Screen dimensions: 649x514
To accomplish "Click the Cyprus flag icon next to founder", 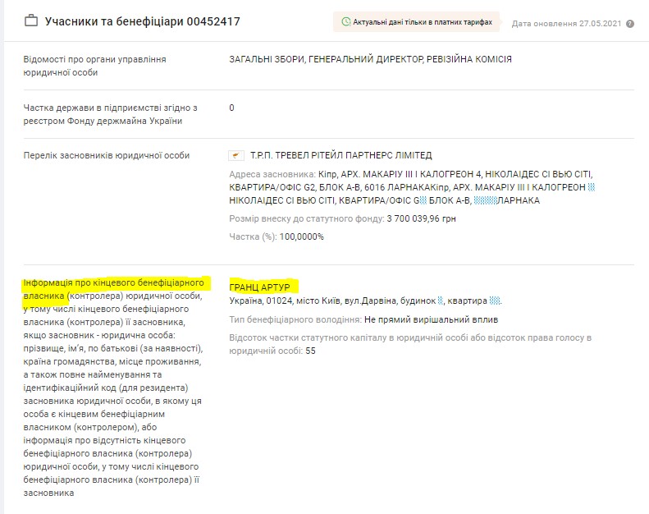I will pyautogui.click(x=237, y=156).
